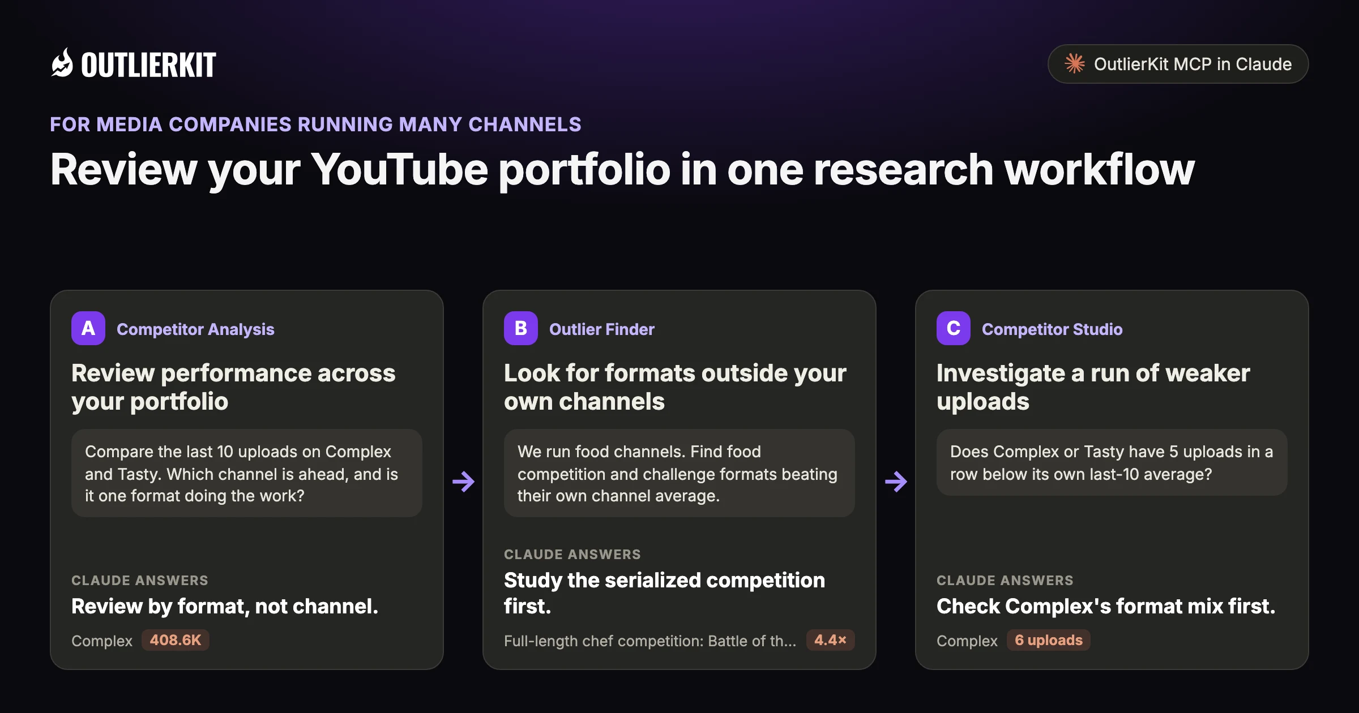Image resolution: width=1359 pixels, height=713 pixels.
Task: Click answer 'Review by format, not channel.'
Action: click(x=225, y=607)
